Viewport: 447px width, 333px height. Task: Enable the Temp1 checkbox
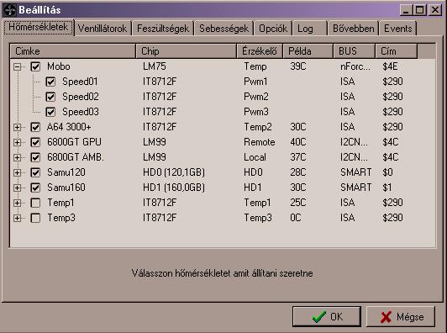tap(35, 203)
